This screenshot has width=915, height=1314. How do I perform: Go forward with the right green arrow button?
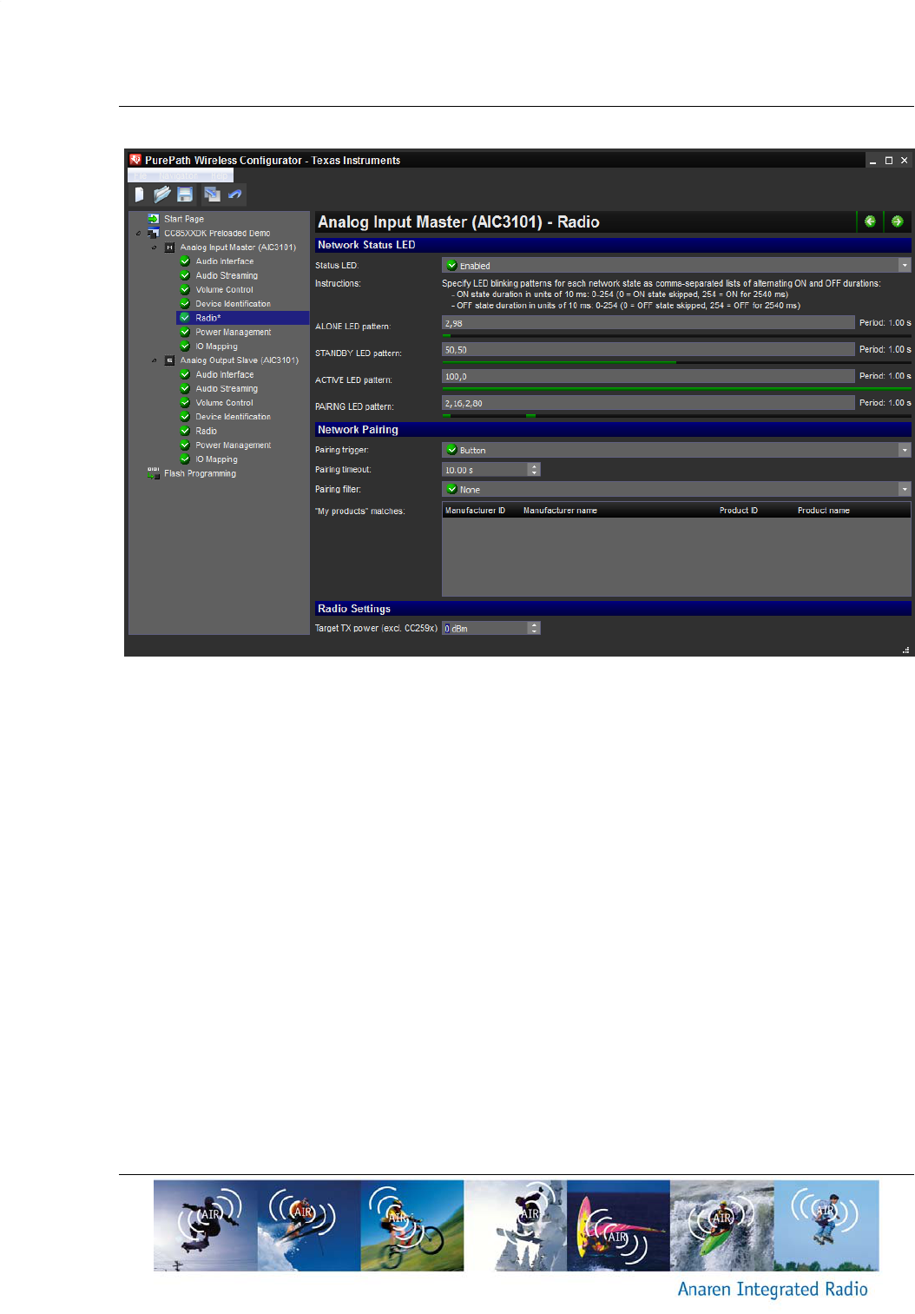897,221
